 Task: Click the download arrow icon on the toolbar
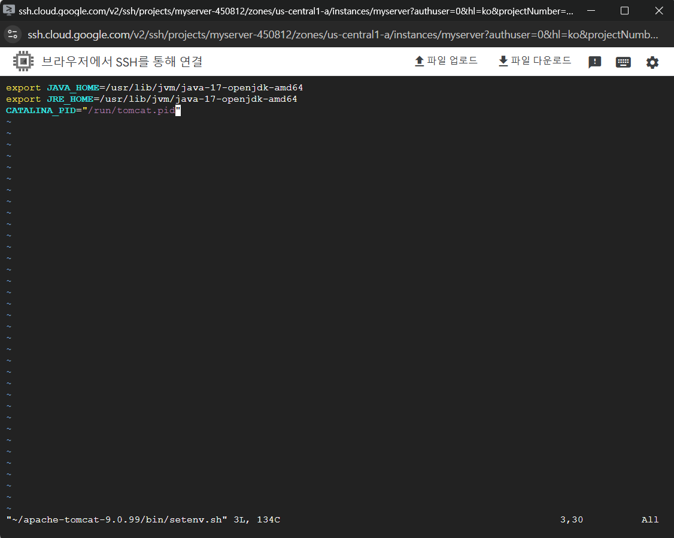(503, 60)
